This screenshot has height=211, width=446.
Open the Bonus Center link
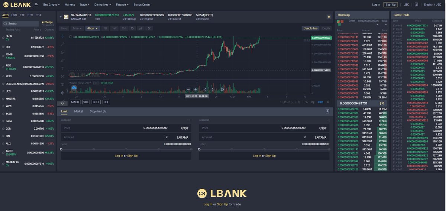(x=142, y=5)
